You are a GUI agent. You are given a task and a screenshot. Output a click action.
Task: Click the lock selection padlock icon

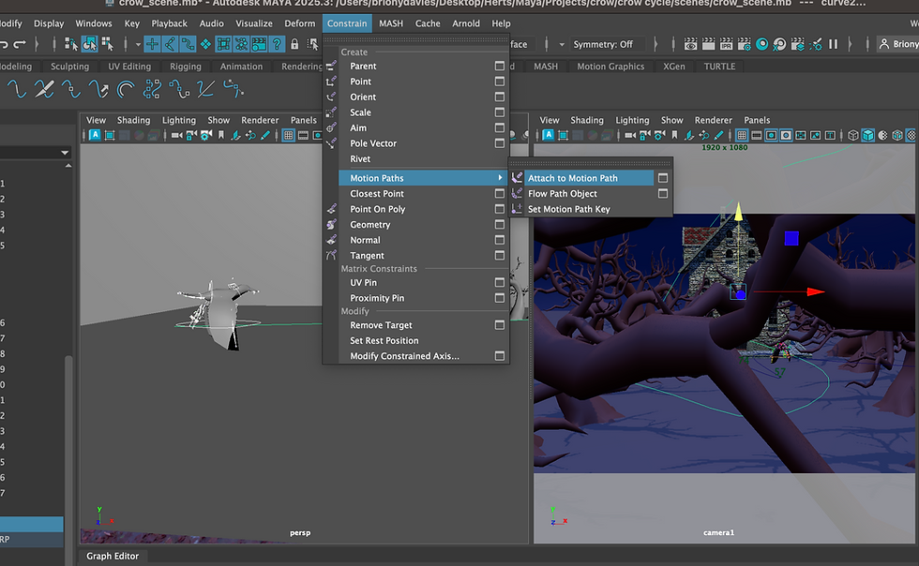coord(294,44)
